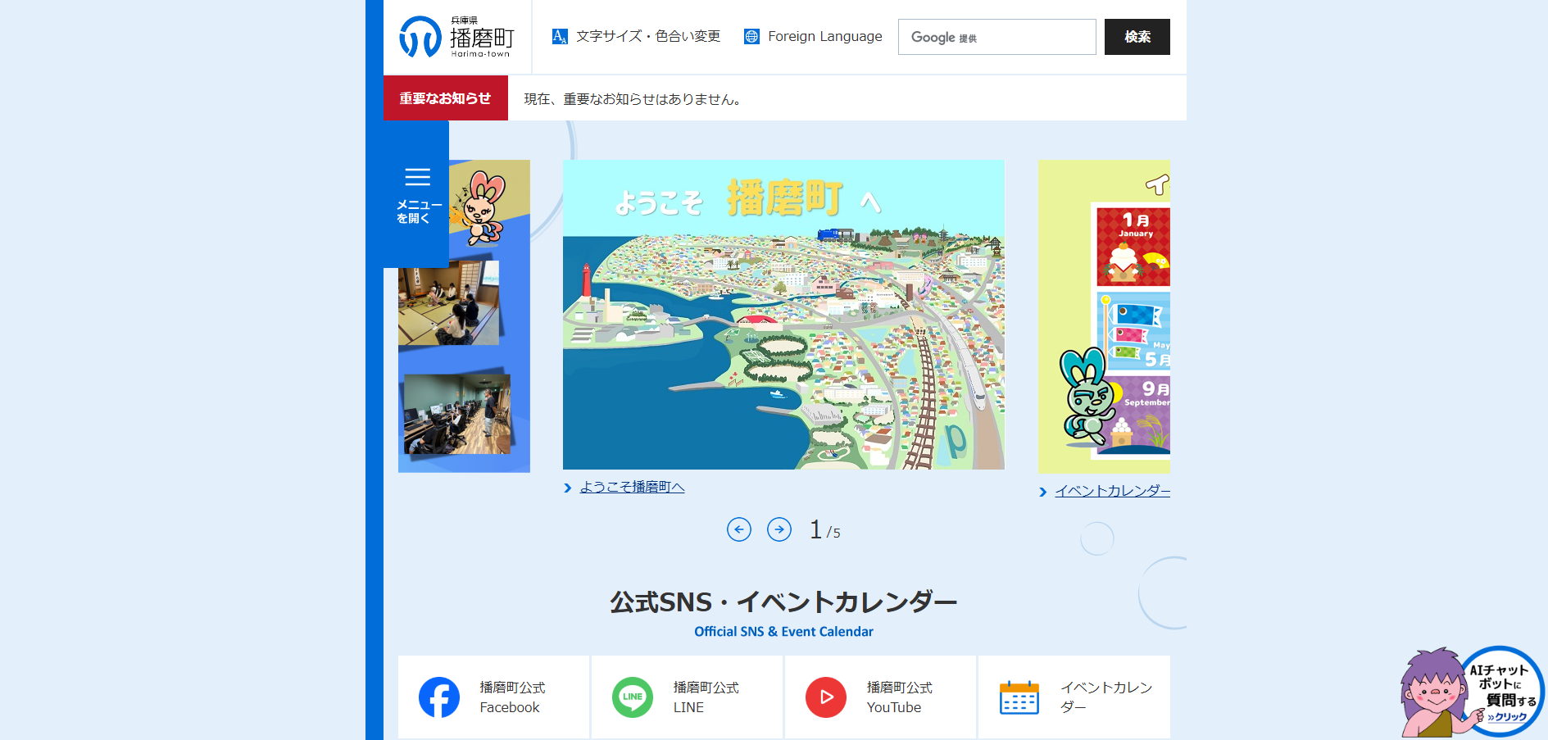Screen dimensions: 1548x740
Task: Click the computer room photo
Action: tap(457, 414)
